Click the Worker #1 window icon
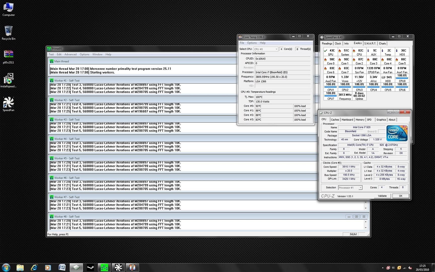Viewport: 435px width, 272px height. pyautogui.click(x=52, y=81)
